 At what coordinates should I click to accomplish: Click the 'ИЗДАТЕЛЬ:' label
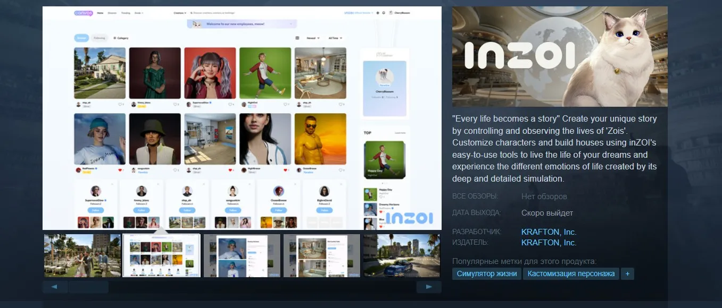470,243
